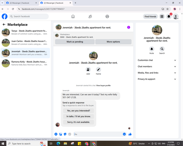Mute this conversation

[152, 49]
